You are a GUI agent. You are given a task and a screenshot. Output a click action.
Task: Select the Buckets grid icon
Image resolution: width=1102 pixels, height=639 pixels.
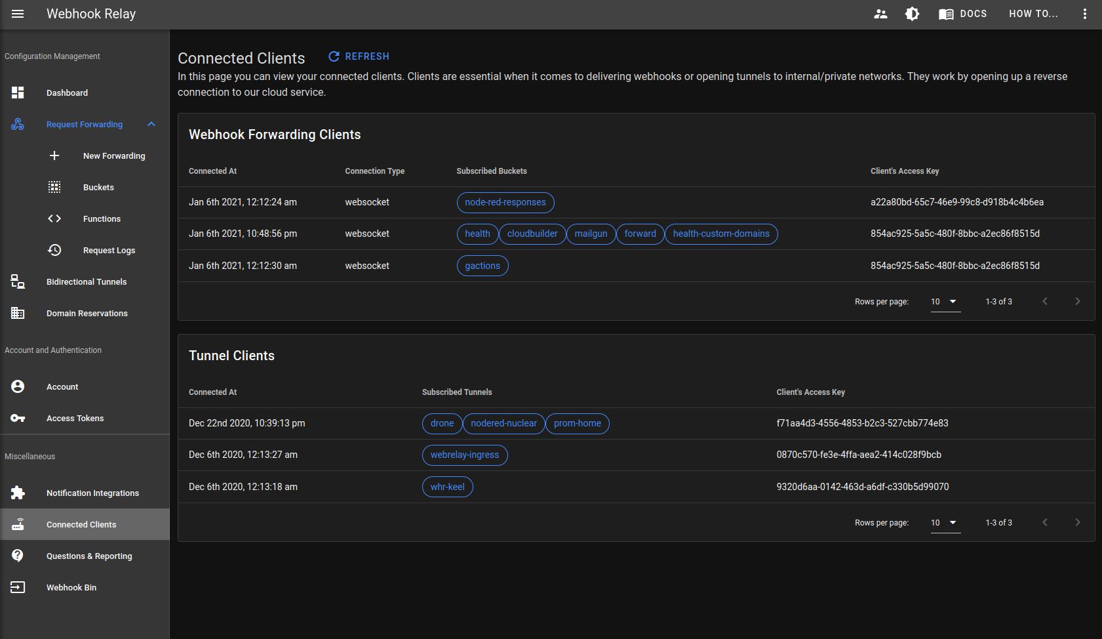[54, 187]
